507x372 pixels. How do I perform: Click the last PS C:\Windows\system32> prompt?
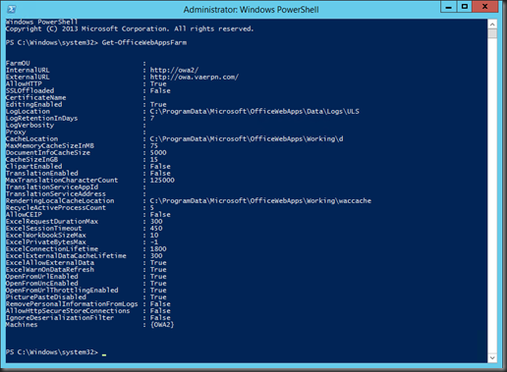click(x=52, y=351)
